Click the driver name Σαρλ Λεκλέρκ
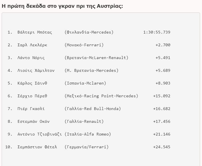 pos(32,45)
